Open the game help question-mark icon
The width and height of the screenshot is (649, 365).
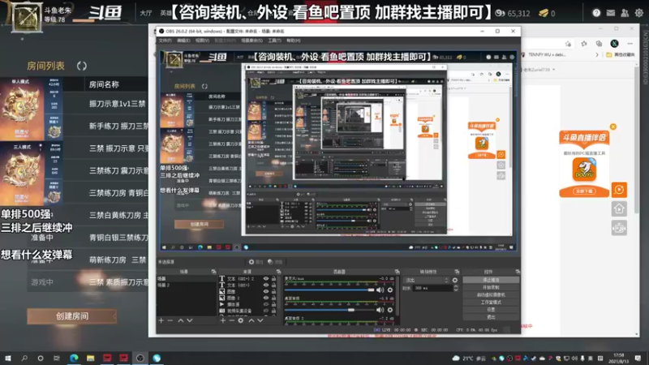pyautogui.click(x=596, y=13)
